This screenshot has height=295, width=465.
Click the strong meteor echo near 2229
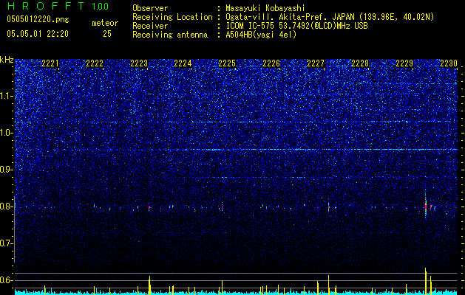point(426,205)
